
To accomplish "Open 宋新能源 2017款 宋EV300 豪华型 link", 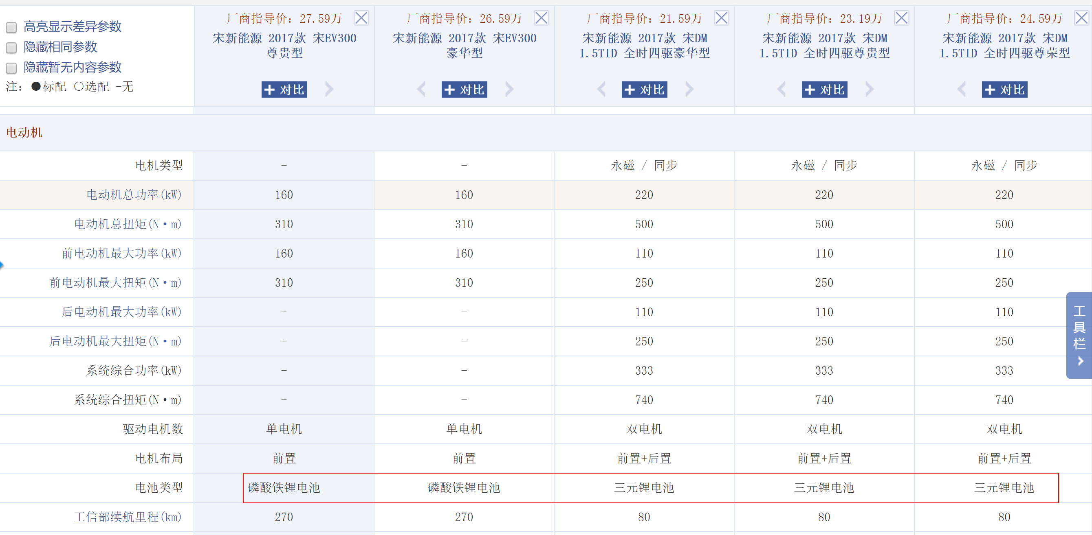I will pyautogui.click(x=465, y=45).
